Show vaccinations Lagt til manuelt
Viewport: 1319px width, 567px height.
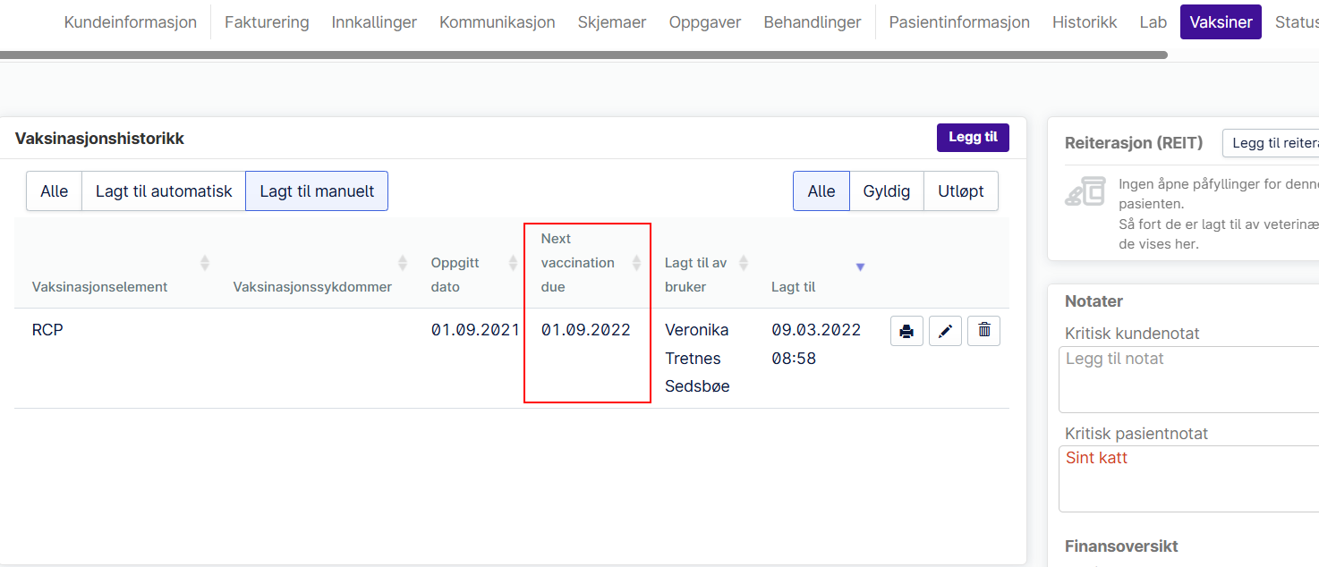coord(317,191)
